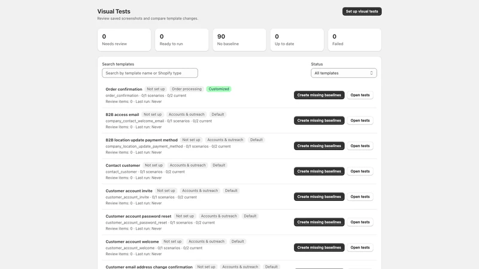Click the Customer account invite title
Screen dimensions: 479x269
[129, 191]
